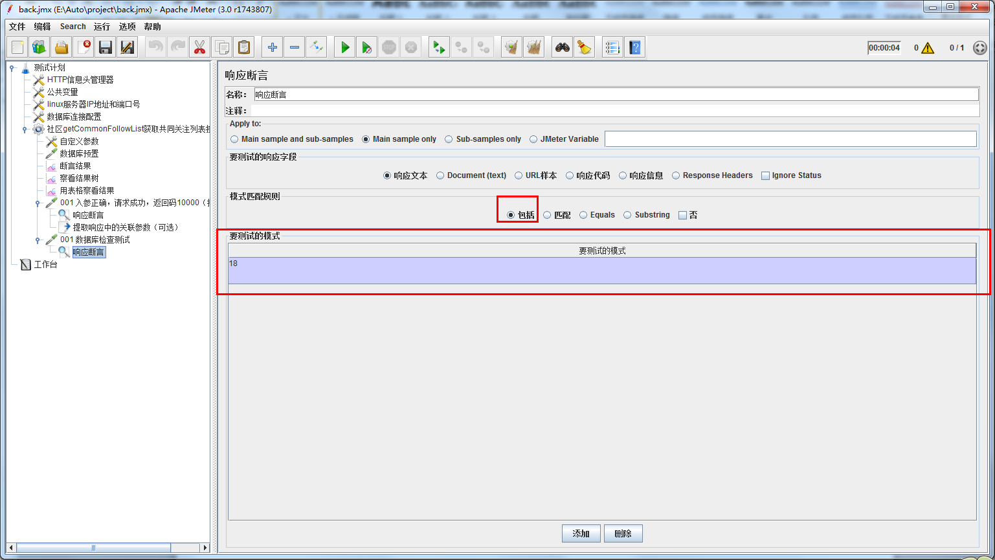Choose Equals pattern matching rule
This screenshot has height=560, width=995.
pyautogui.click(x=597, y=215)
